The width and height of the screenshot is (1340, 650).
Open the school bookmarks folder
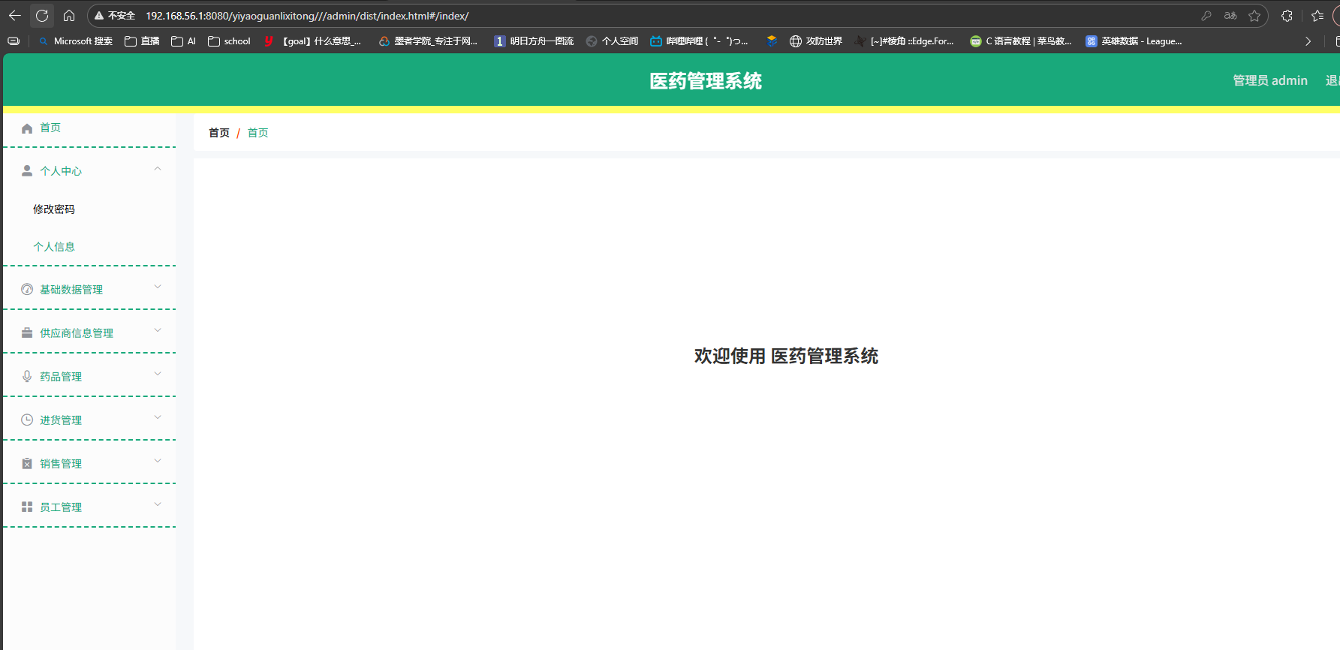(x=229, y=41)
